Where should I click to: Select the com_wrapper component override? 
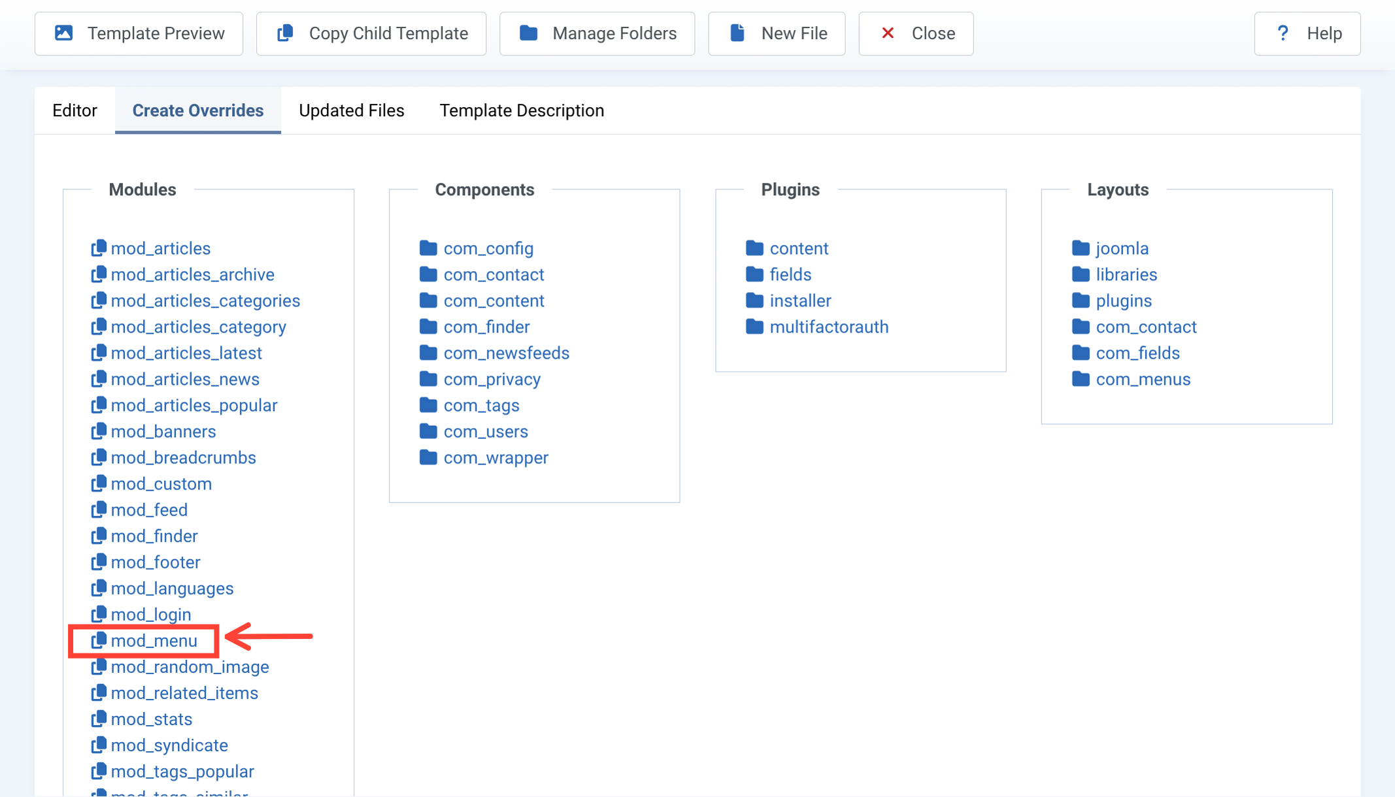496,457
